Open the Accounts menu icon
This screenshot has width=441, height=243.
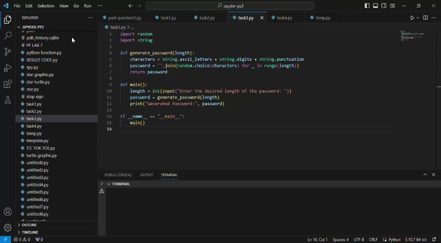click(x=7, y=212)
